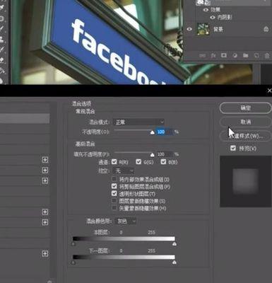This screenshot has width=272, height=283.
Task: Click the 取消 button
Action: point(245,122)
